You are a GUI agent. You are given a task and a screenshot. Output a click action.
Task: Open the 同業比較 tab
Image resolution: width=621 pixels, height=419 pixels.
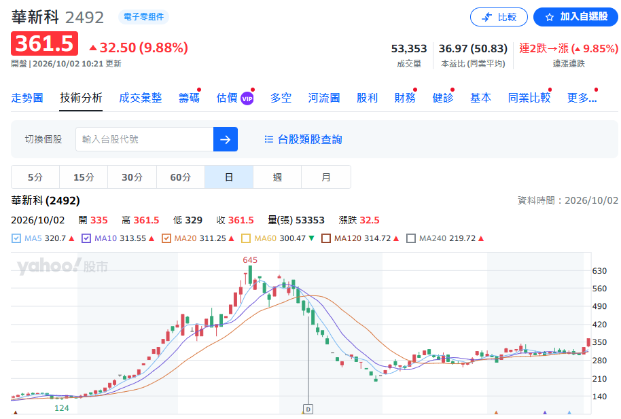(x=529, y=98)
